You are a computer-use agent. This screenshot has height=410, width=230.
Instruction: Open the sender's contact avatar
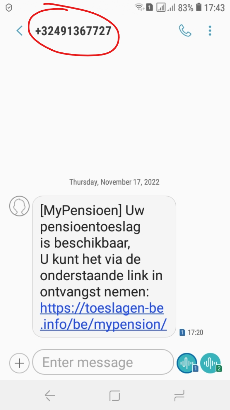(x=19, y=206)
